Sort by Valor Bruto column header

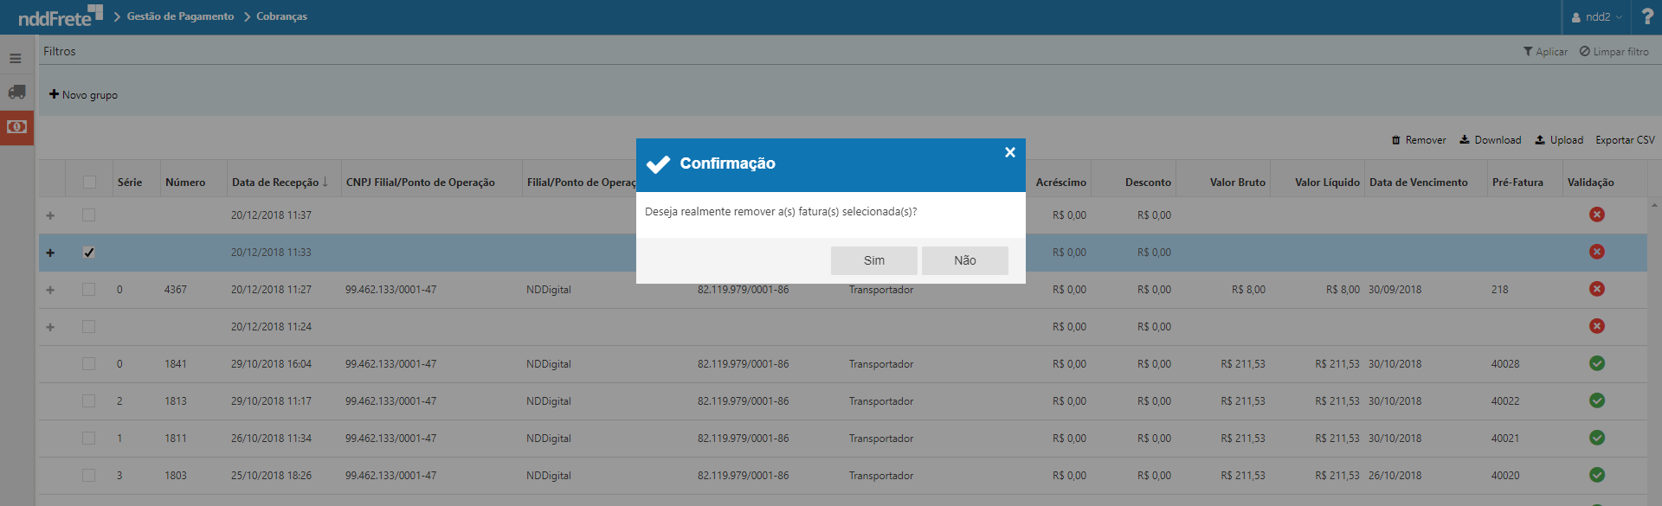point(1238,183)
